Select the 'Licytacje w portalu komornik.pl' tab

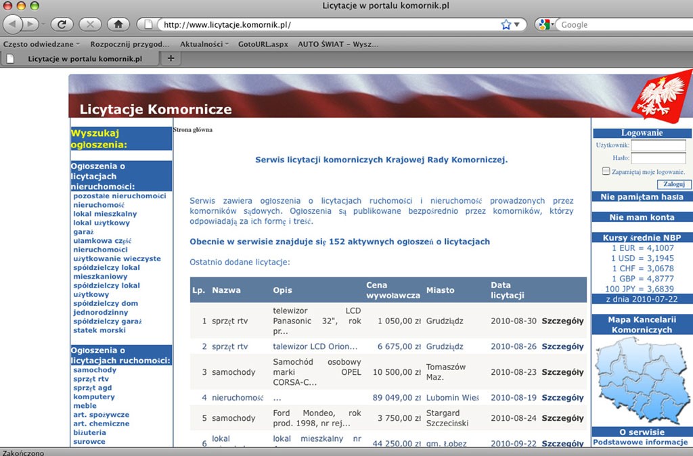coord(84,59)
